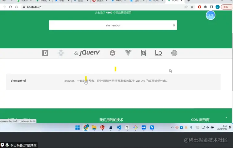The width and height of the screenshot is (233, 148).
Task: Reload the page with the refresh button
Action: [x=10, y=7]
